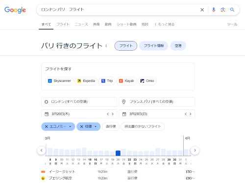Open Trip flight search
This screenshot has width=245, height=183.
coord(107,81)
